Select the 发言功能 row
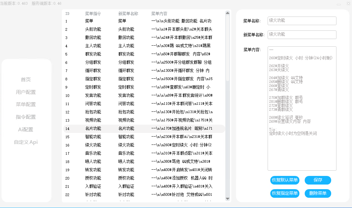Viewport: 352px width, 208px height. (144, 96)
